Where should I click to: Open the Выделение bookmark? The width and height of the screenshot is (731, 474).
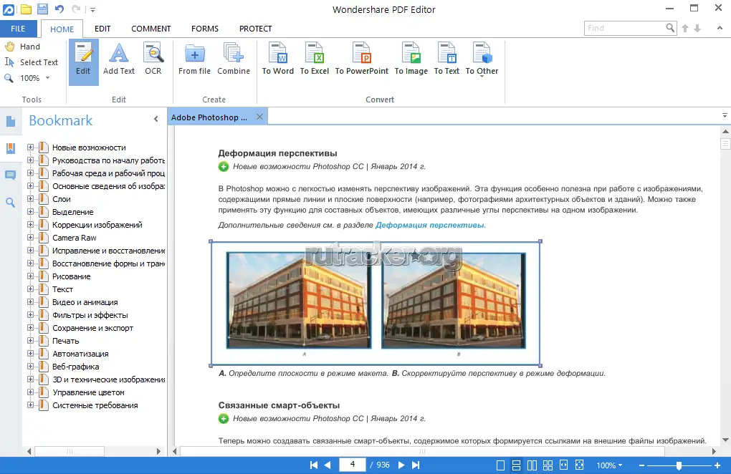72,212
